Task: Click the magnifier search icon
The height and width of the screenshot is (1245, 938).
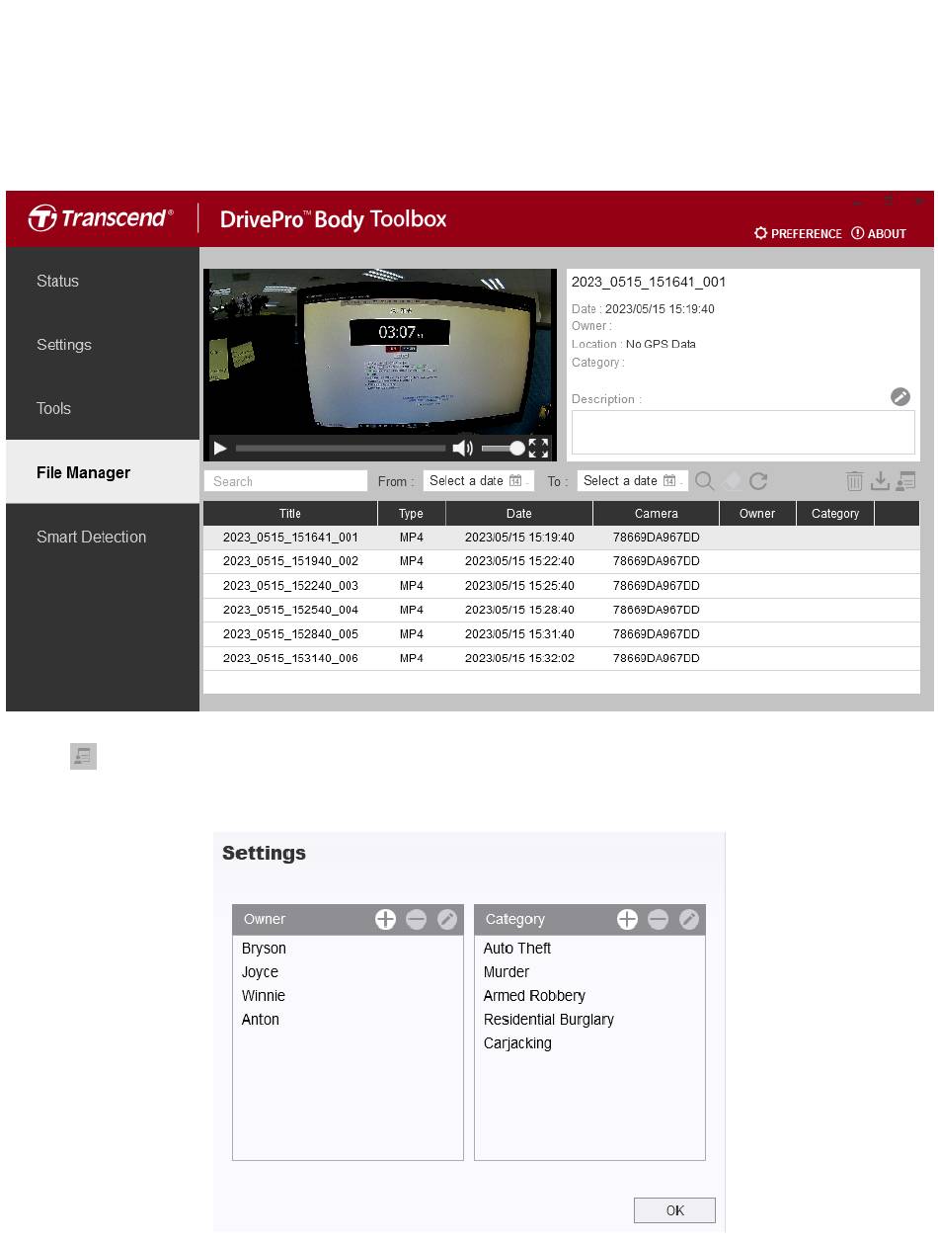Action: pos(705,481)
